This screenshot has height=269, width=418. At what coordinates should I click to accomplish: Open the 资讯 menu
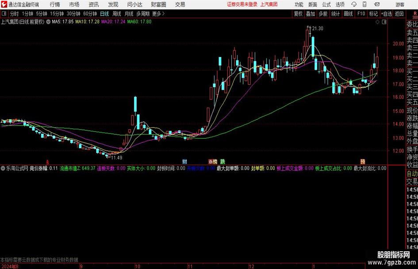click(x=94, y=4)
